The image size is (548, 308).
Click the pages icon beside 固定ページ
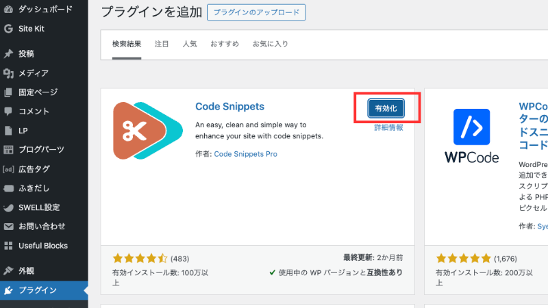(x=8, y=92)
